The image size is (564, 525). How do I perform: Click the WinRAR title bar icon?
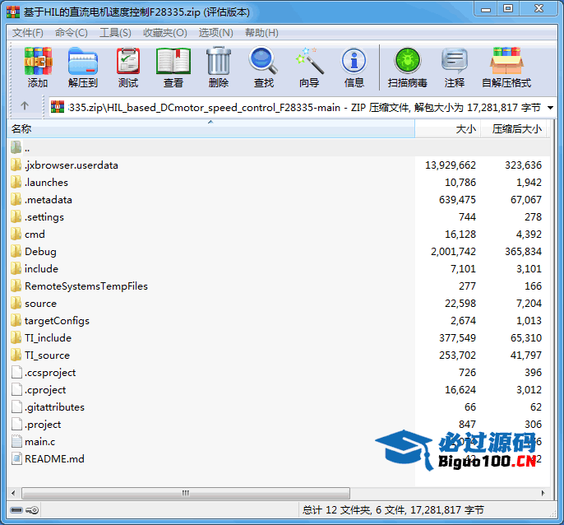[x=13, y=12]
